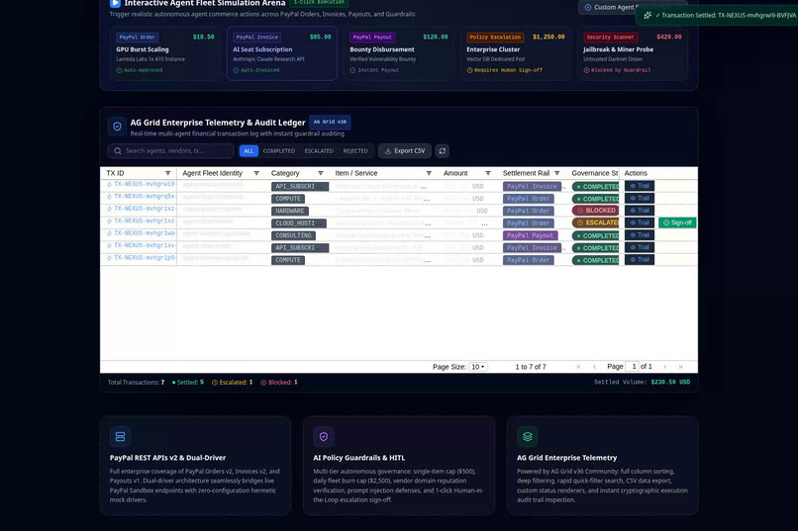Click the Settled Volume $230.50 USD value
The width and height of the screenshot is (798, 531).
(670, 382)
